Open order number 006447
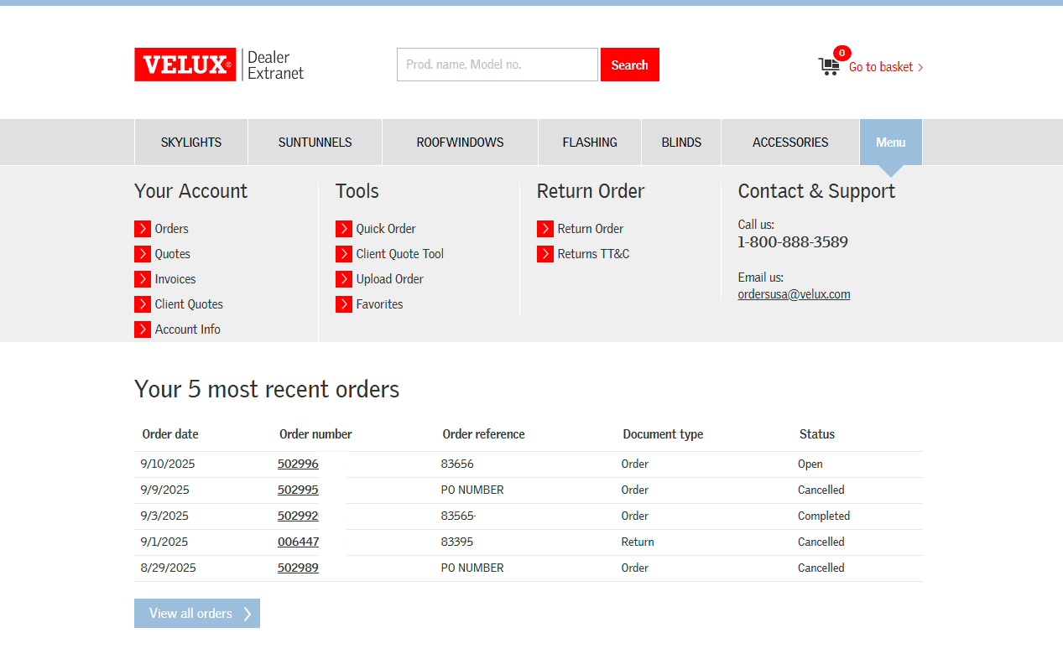Viewport: 1063px width, 664px height. coord(299,542)
